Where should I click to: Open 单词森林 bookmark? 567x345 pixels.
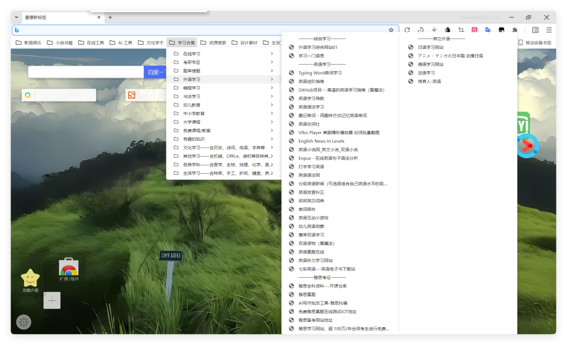[x=340, y=210]
